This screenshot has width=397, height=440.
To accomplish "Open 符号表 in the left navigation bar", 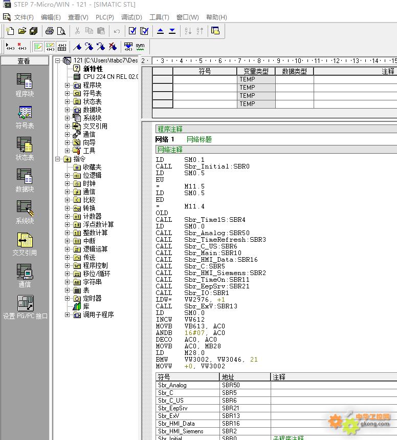I will point(25,117).
